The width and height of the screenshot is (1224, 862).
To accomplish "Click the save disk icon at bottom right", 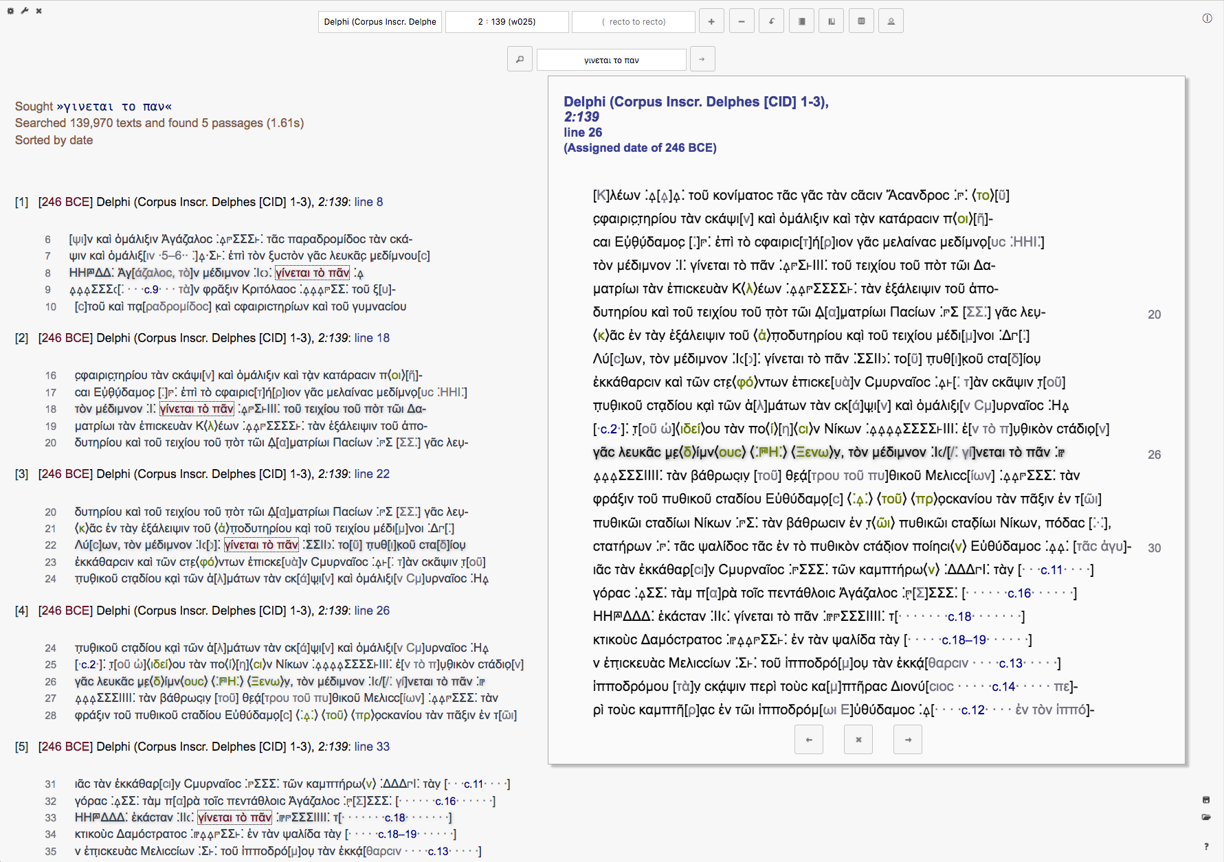I will point(1206,799).
